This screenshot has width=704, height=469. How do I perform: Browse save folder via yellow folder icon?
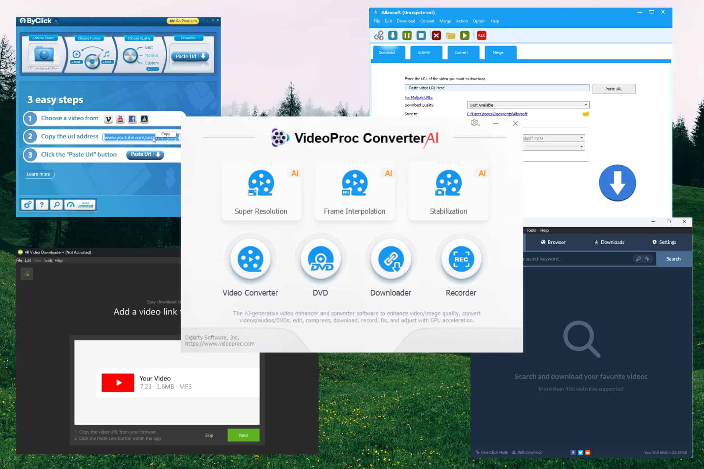click(586, 114)
